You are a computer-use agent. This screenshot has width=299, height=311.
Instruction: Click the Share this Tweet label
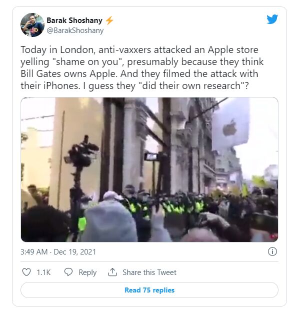[x=149, y=272]
